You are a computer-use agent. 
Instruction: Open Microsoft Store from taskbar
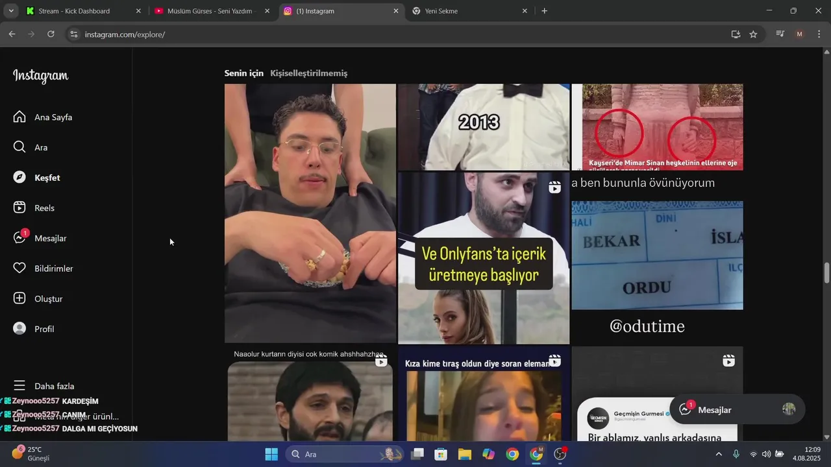[x=441, y=454]
